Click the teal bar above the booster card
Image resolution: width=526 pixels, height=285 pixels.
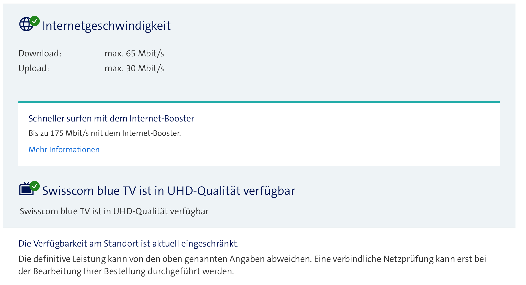259,102
